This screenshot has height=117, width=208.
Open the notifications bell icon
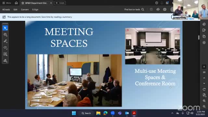[162, 3]
